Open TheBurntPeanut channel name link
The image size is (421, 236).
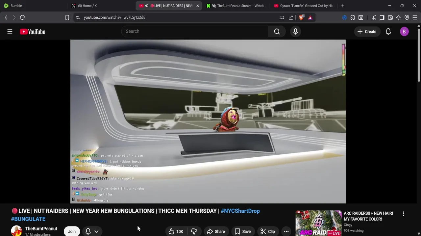click(41, 229)
